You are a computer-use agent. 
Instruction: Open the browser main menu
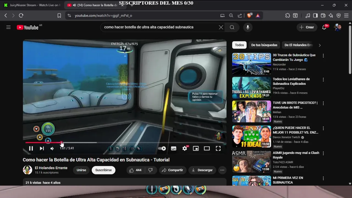coord(346,16)
